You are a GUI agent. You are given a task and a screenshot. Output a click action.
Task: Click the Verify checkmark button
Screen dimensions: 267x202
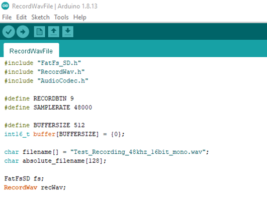point(9,32)
